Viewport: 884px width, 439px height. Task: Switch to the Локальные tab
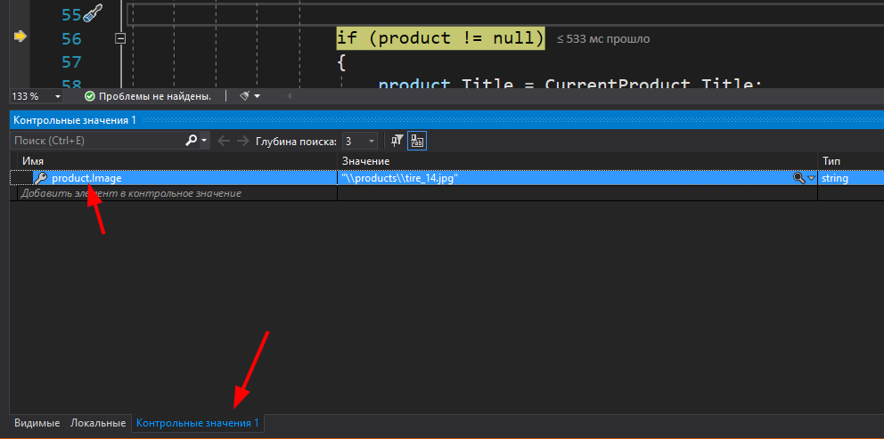point(98,423)
